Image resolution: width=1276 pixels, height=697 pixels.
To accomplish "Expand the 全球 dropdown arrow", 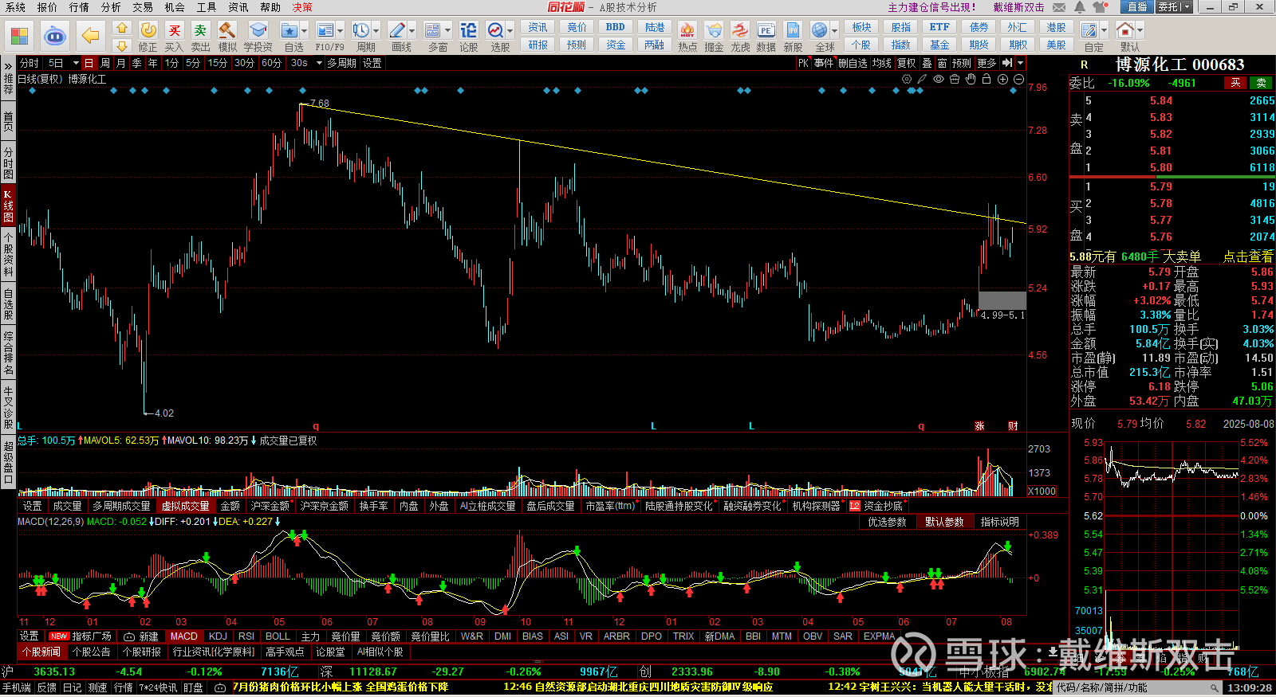I will 834,31.
